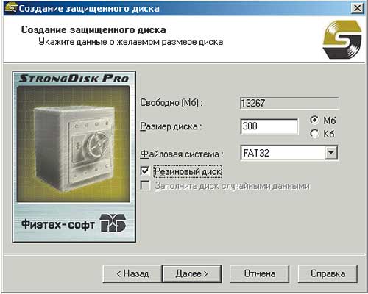Click the Файловая система label
The width and height of the screenshot is (368, 294).
(x=182, y=154)
